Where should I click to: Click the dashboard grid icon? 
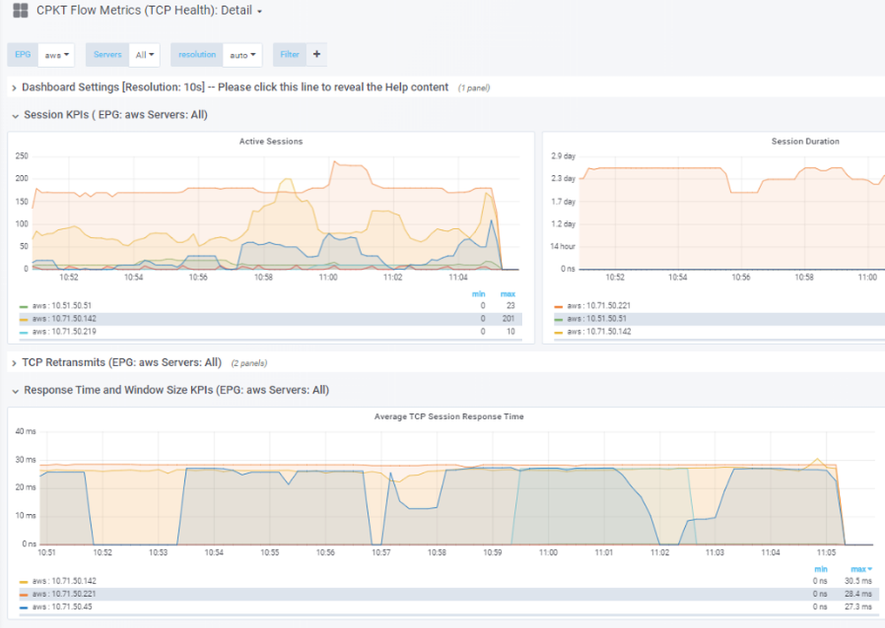(20, 10)
